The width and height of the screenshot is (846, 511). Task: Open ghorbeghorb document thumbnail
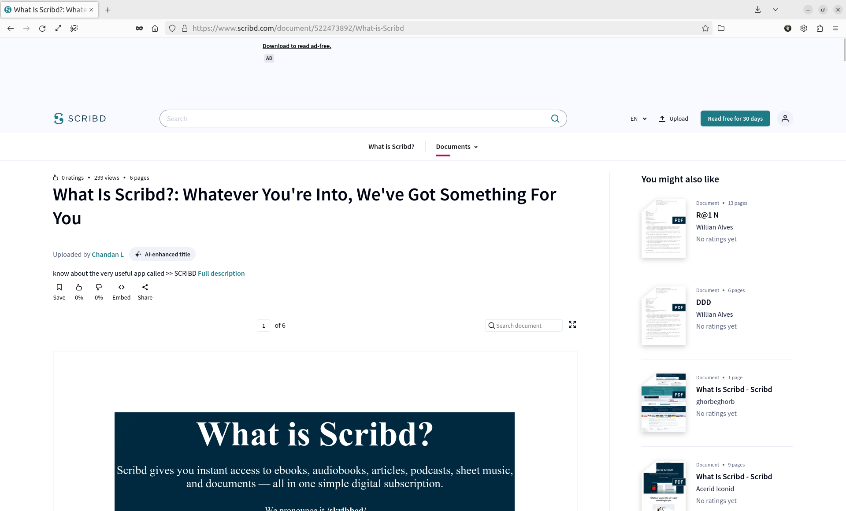[664, 403]
